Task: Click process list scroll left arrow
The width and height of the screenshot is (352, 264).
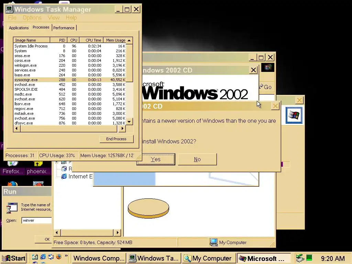Action: click(x=16, y=129)
